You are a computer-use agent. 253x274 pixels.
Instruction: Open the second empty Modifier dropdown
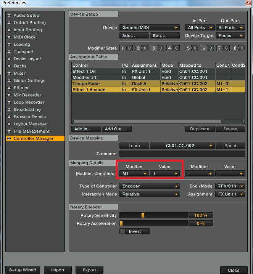(200, 174)
